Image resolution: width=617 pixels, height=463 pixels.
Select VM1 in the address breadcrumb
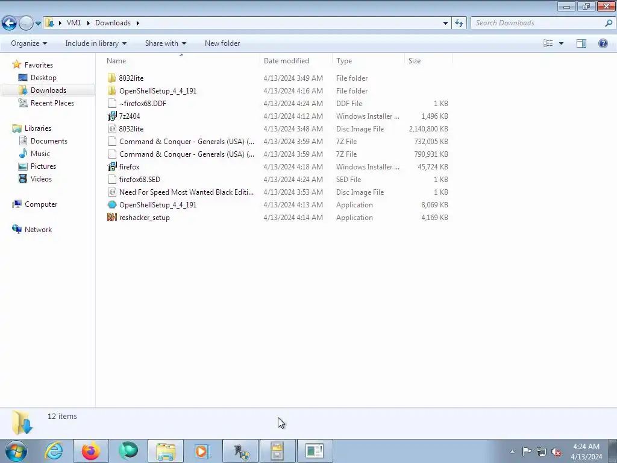74,23
